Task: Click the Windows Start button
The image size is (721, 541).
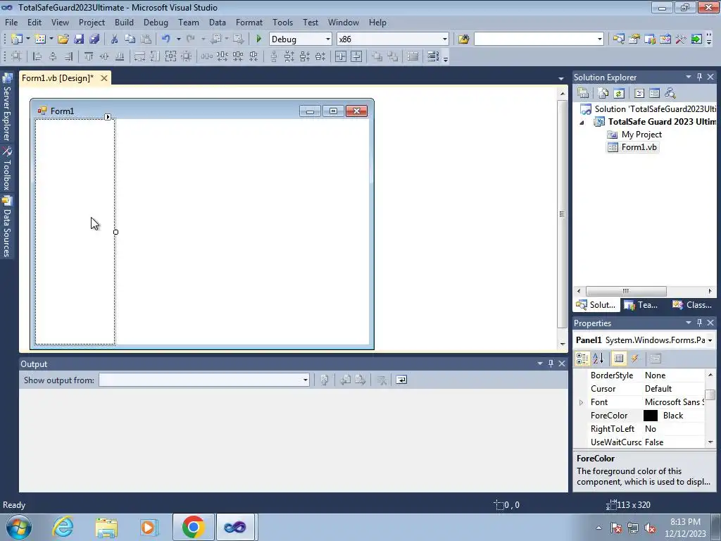Action: point(19,527)
